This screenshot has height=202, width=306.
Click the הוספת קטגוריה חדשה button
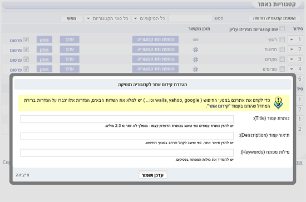tap(274, 18)
